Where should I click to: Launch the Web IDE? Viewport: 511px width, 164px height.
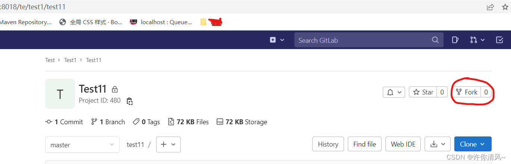tap(403, 144)
